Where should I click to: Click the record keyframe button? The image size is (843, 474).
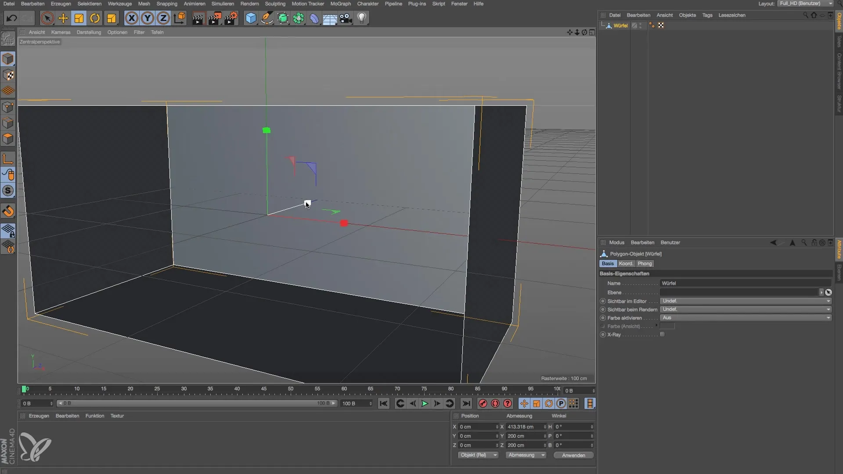483,403
